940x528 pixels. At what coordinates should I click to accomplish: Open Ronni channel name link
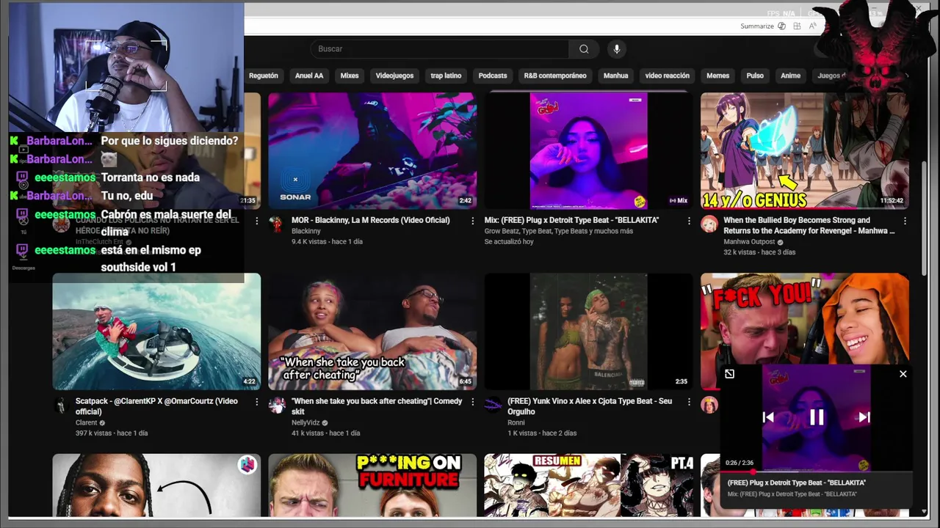coord(516,423)
